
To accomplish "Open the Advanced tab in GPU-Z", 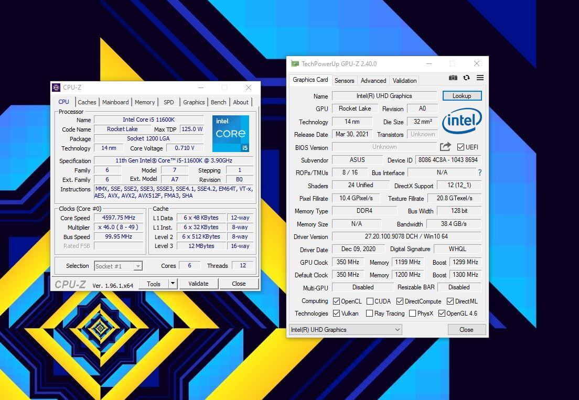I will [x=373, y=80].
